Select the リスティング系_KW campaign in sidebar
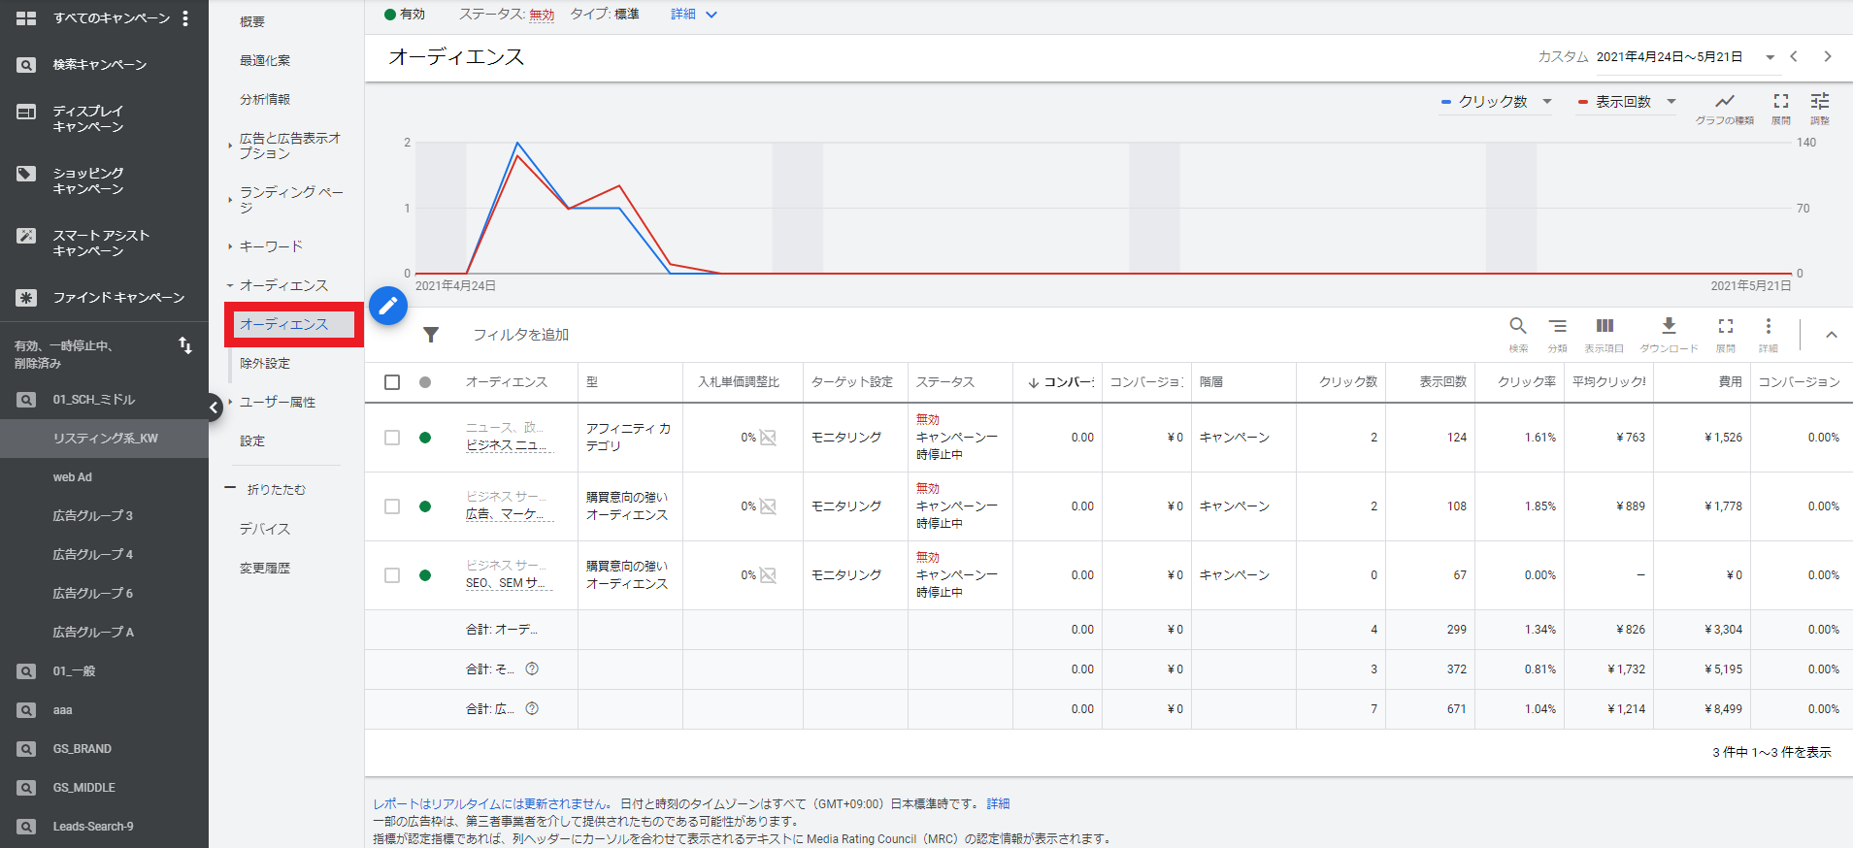1853x848 pixels. 105,439
